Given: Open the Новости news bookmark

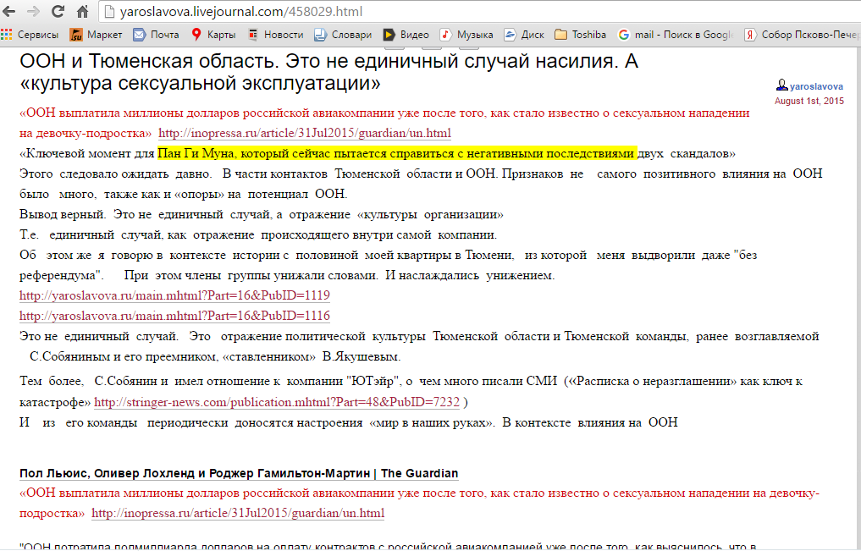Looking at the screenshot, I should pos(276,35).
